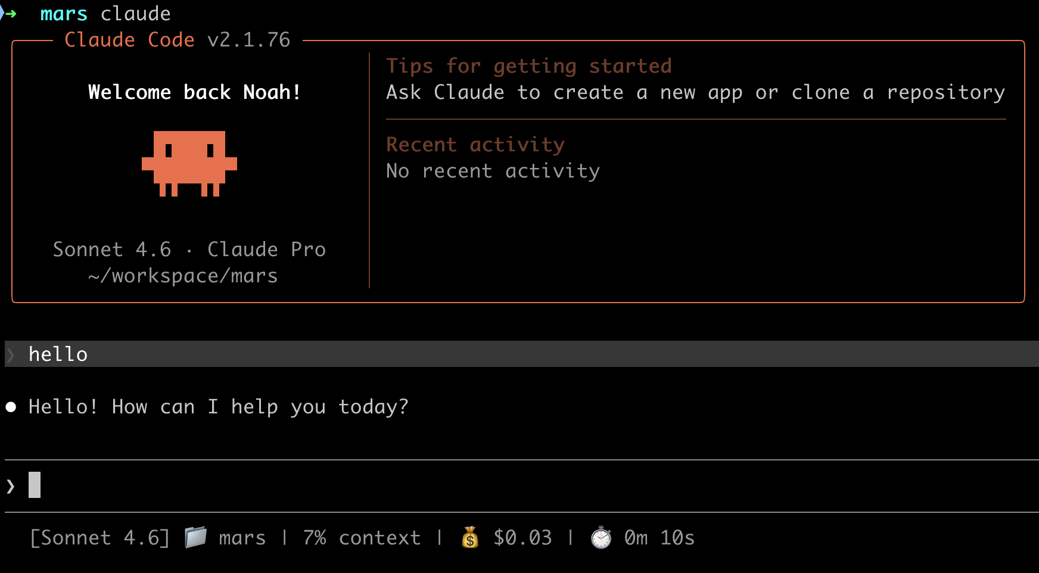Click the money bag cost icon
This screenshot has width=1039, height=573.
(470, 537)
